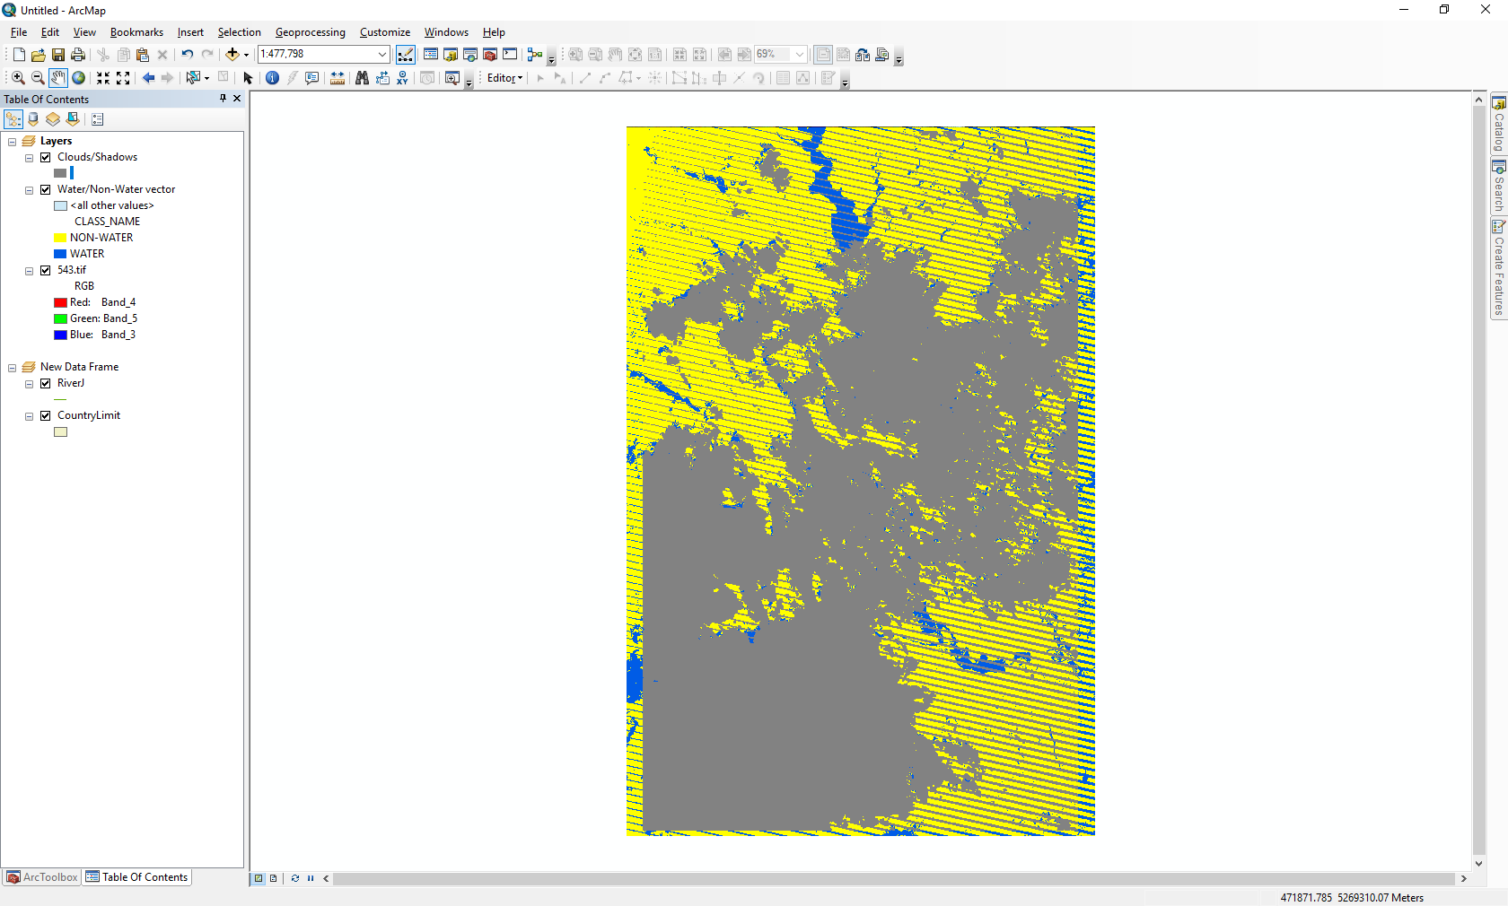Click the Add Data button
Screen dimensions: 1508x906
point(232,55)
